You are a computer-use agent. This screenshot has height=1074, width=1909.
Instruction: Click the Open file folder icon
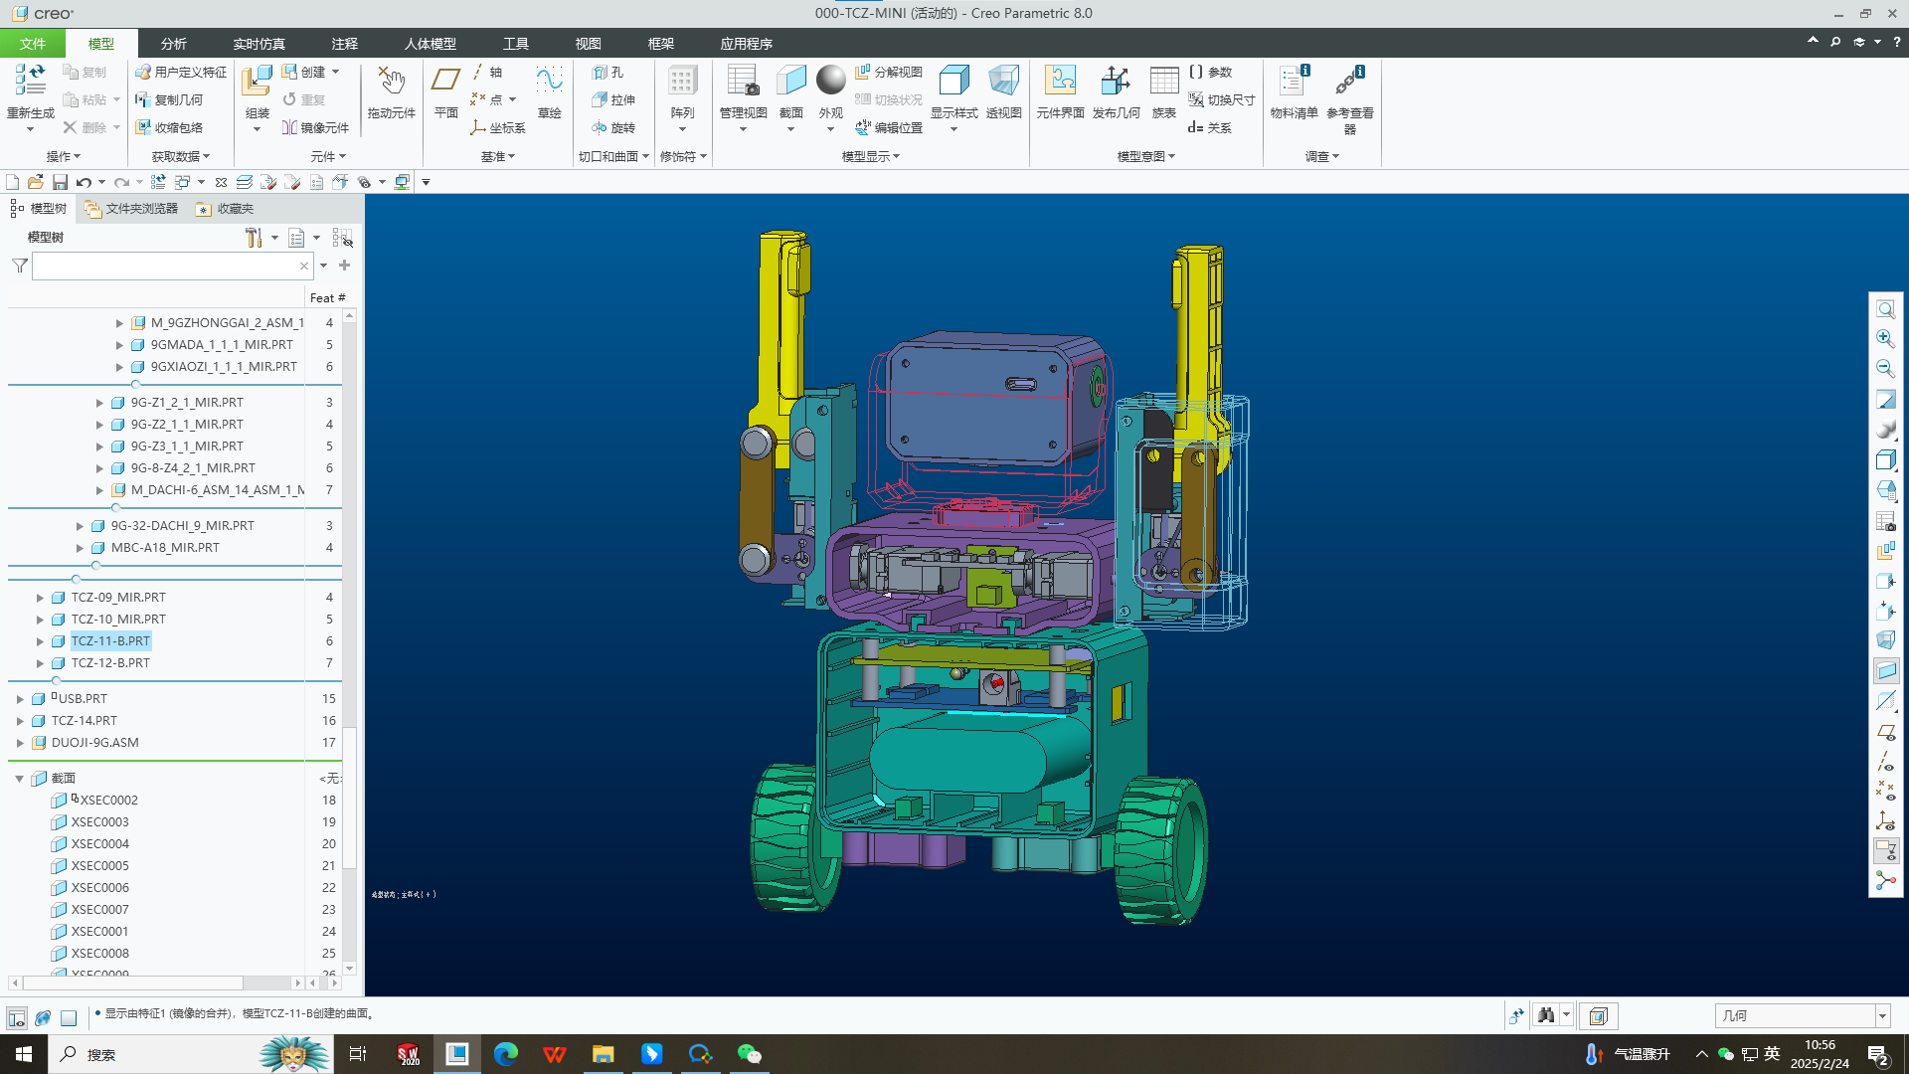(x=36, y=182)
